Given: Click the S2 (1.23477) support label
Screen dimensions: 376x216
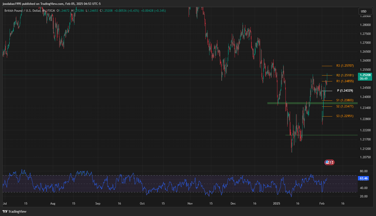Looking at the screenshot, I should (x=345, y=106).
